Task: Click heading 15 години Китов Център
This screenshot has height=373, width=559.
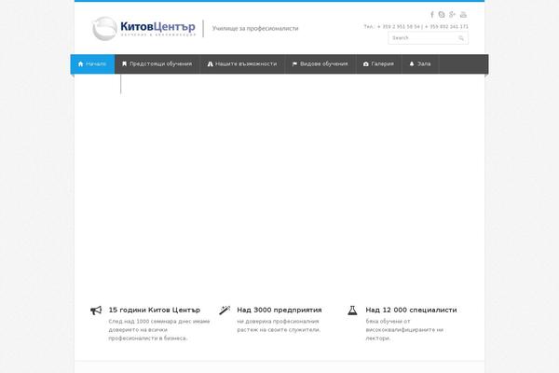Action: click(x=155, y=311)
